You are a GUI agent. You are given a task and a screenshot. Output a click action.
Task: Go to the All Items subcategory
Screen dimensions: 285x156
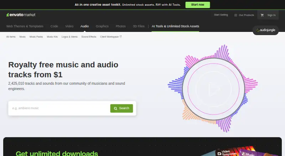coord(11,37)
